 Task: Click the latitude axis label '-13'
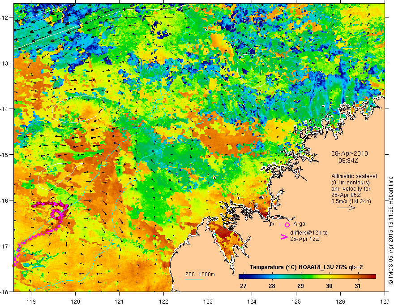pos(4,63)
